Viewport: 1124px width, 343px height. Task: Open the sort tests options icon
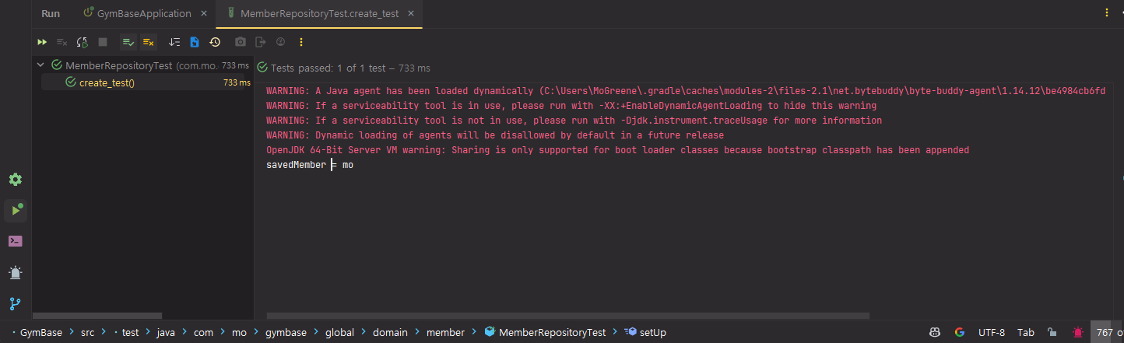[174, 42]
